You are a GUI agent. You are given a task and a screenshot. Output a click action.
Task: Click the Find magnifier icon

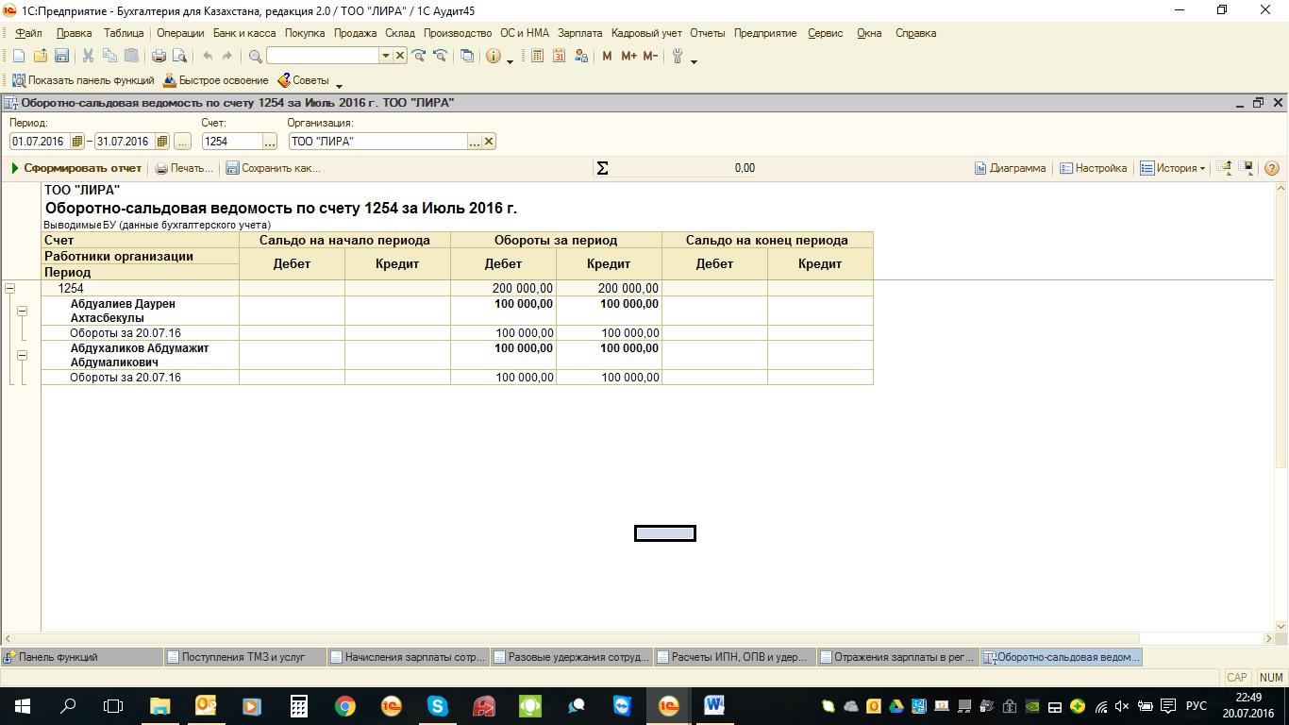tap(255, 56)
